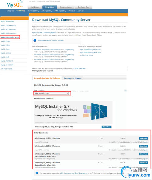The image size is (152, 180).
Task: Open MySQL SUSE Repository sidebar link
Action: click(9, 33)
